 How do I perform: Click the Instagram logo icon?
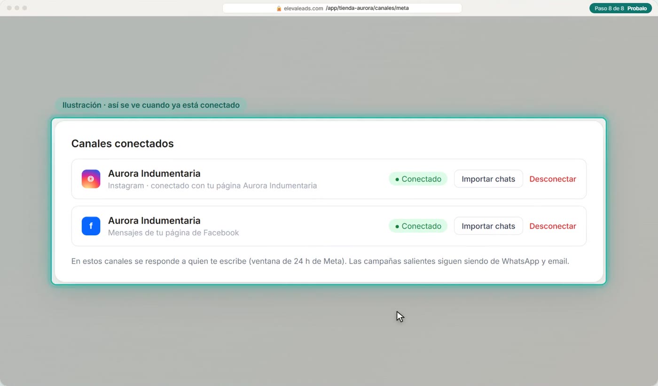point(91,179)
